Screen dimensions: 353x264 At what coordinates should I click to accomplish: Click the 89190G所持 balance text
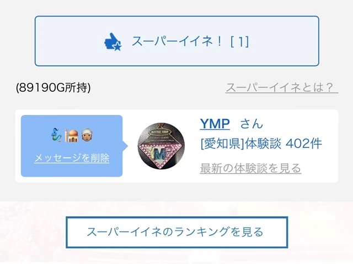click(53, 88)
